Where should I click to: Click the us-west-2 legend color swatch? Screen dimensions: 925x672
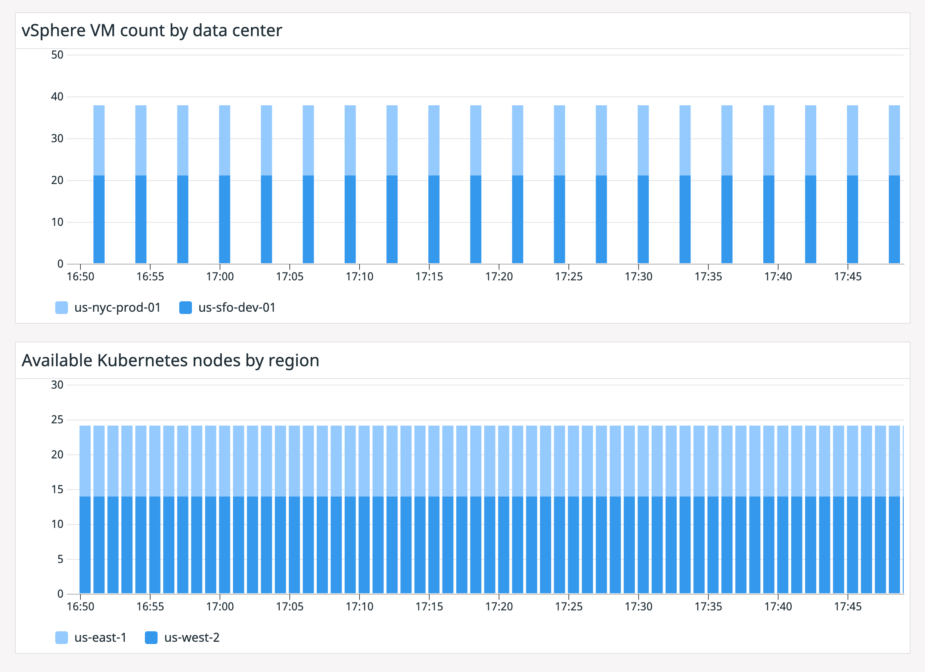coord(150,637)
